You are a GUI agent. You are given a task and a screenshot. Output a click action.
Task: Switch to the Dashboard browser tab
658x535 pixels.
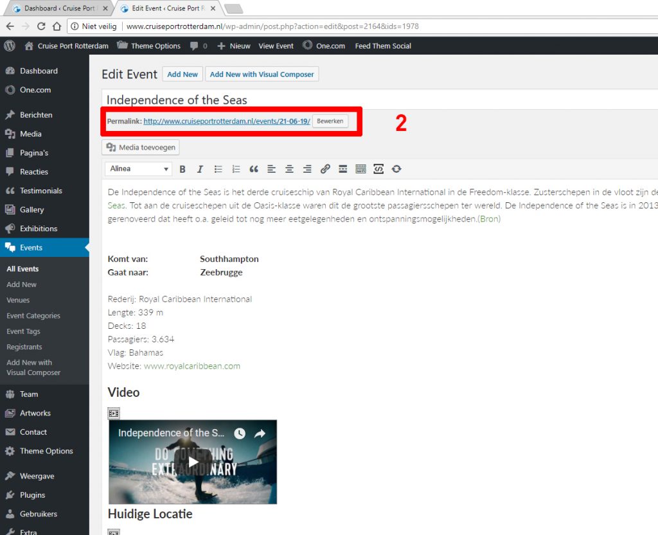point(58,8)
